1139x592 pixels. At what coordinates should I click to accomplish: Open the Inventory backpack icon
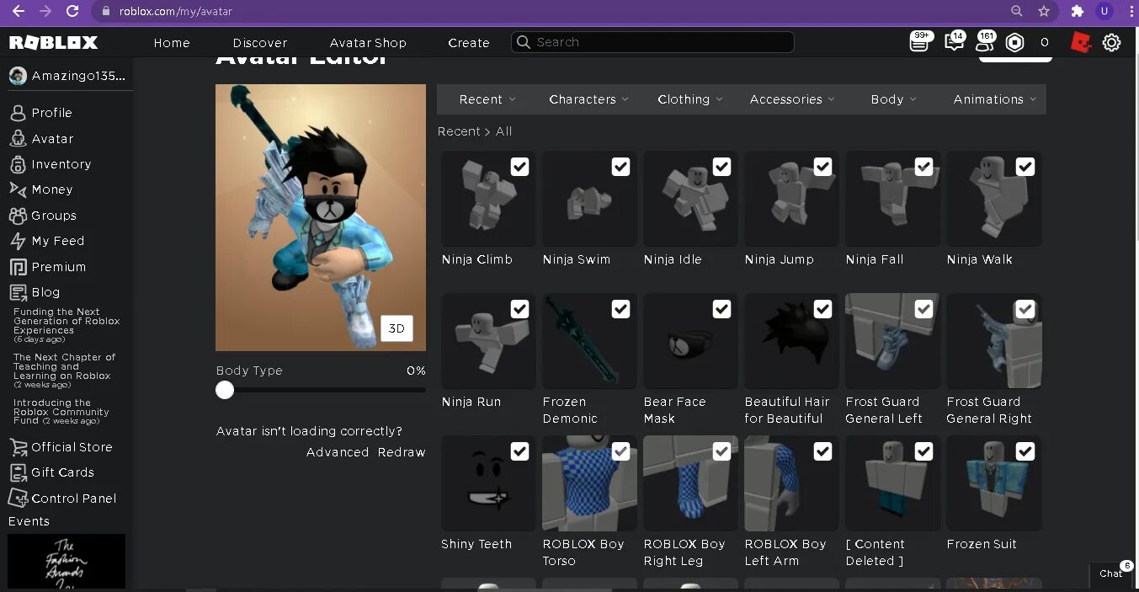[18, 164]
